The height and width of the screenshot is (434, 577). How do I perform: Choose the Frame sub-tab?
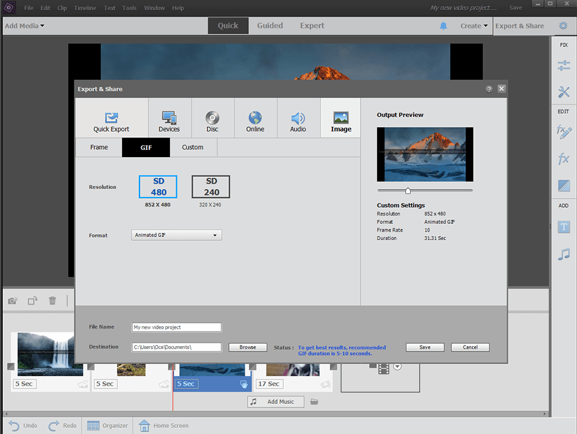click(99, 147)
